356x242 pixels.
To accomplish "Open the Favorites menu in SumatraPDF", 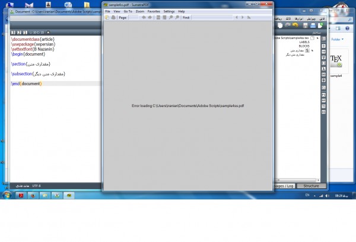I will [x=154, y=11].
